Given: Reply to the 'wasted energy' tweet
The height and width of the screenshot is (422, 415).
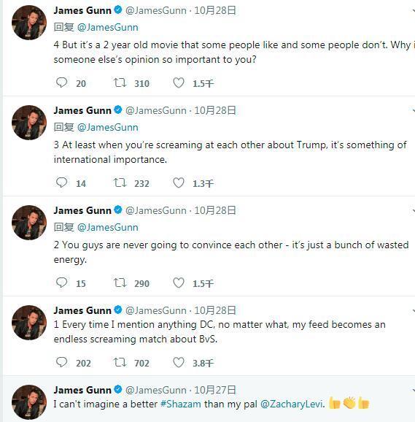Looking at the screenshot, I should [61, 283].
